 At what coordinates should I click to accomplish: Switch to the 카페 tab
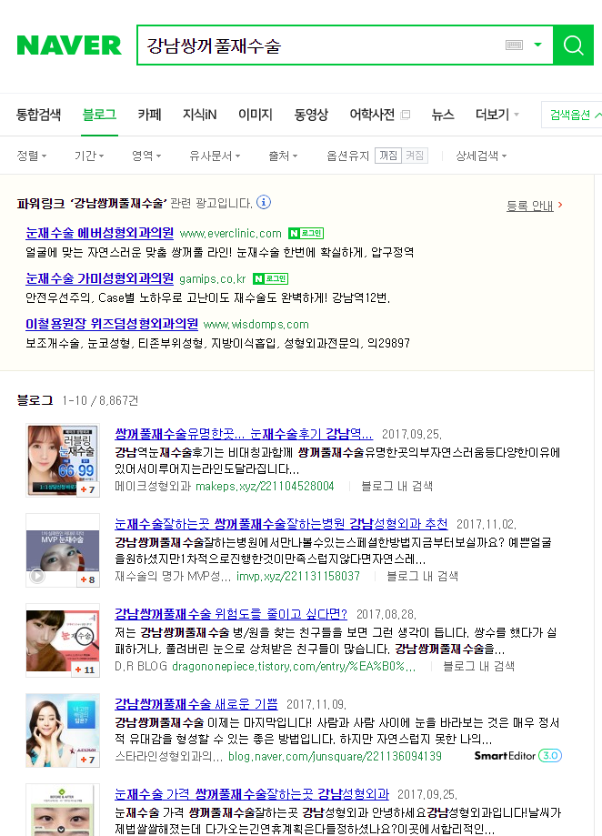tap(149, 115)
